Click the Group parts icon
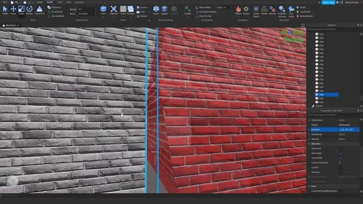This screenshot has height=204, width=363. [138, 7]
